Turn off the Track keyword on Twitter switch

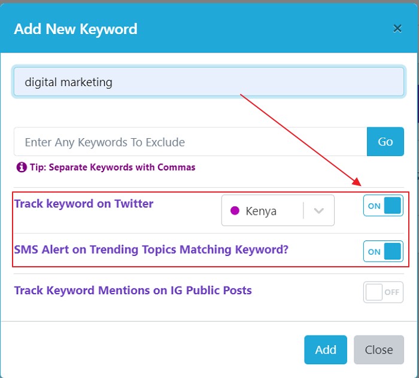tap(383, 206)
